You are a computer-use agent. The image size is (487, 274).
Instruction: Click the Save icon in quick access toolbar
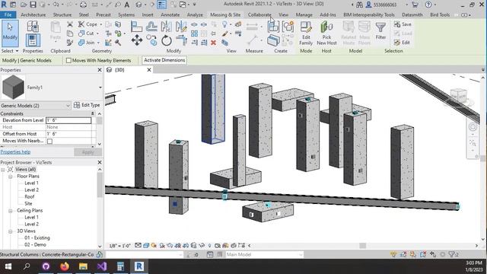click(x=33, y=5)
